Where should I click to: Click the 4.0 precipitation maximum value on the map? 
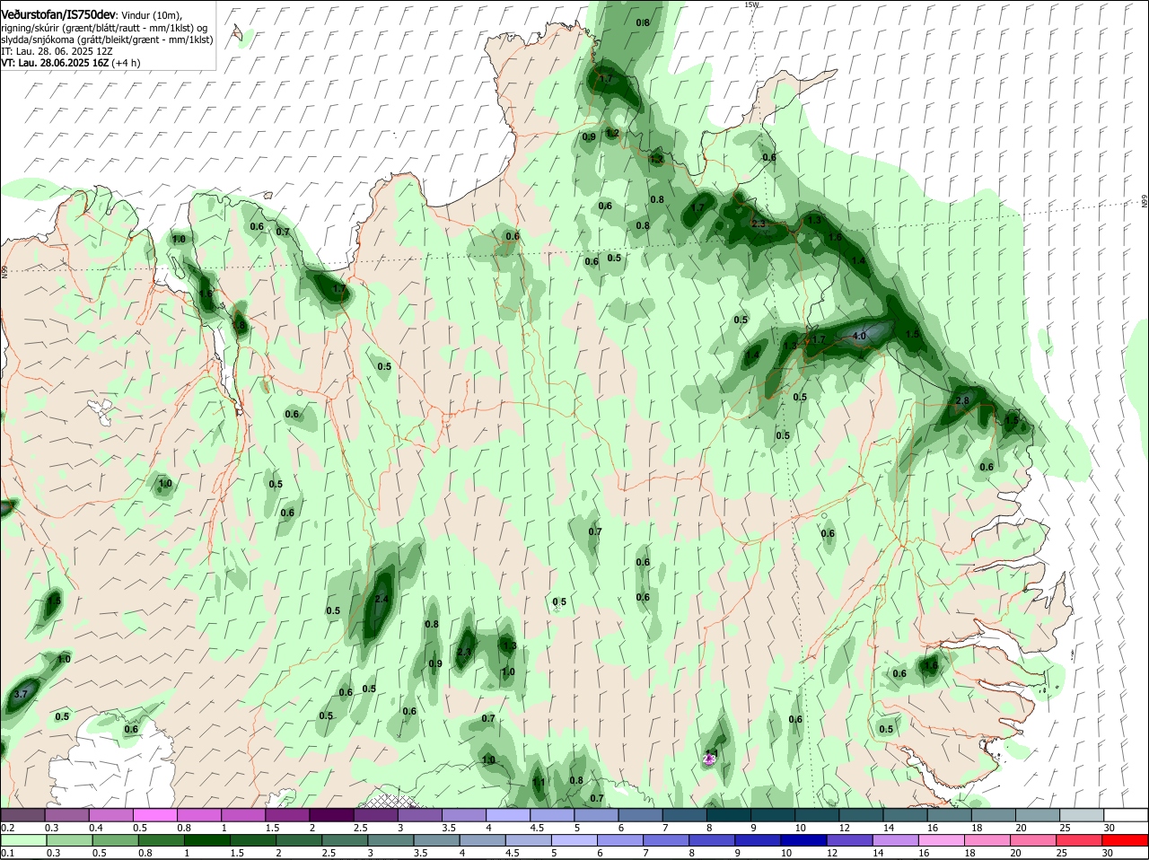(x=858, y=337)
